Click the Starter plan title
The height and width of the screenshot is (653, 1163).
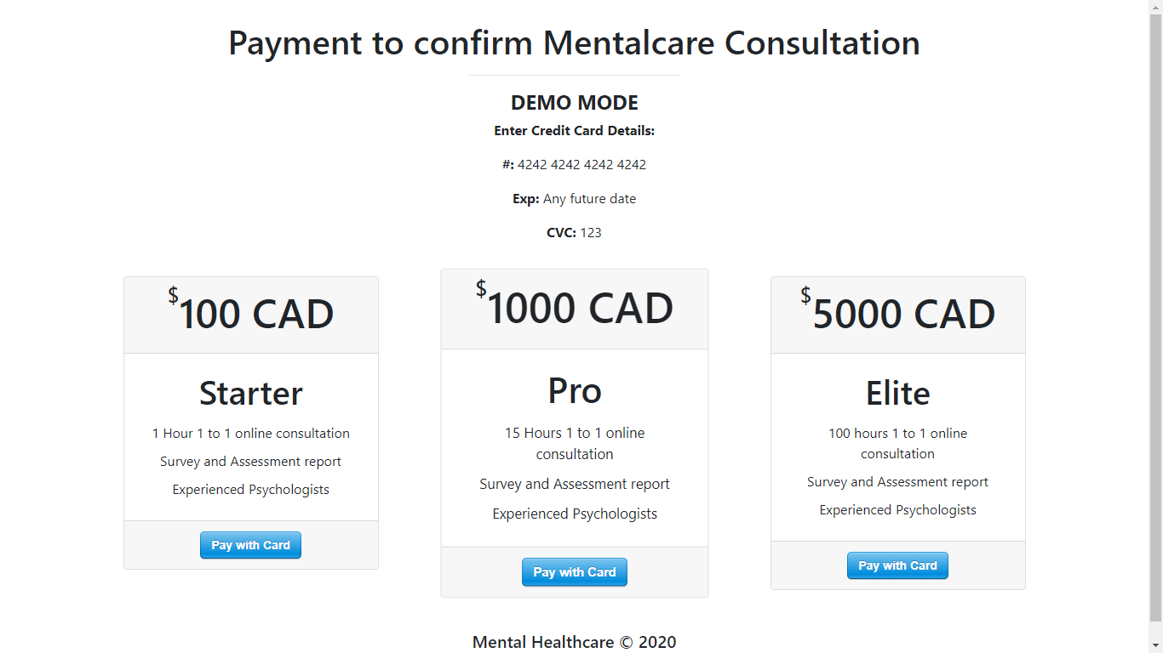pos(251,393)
